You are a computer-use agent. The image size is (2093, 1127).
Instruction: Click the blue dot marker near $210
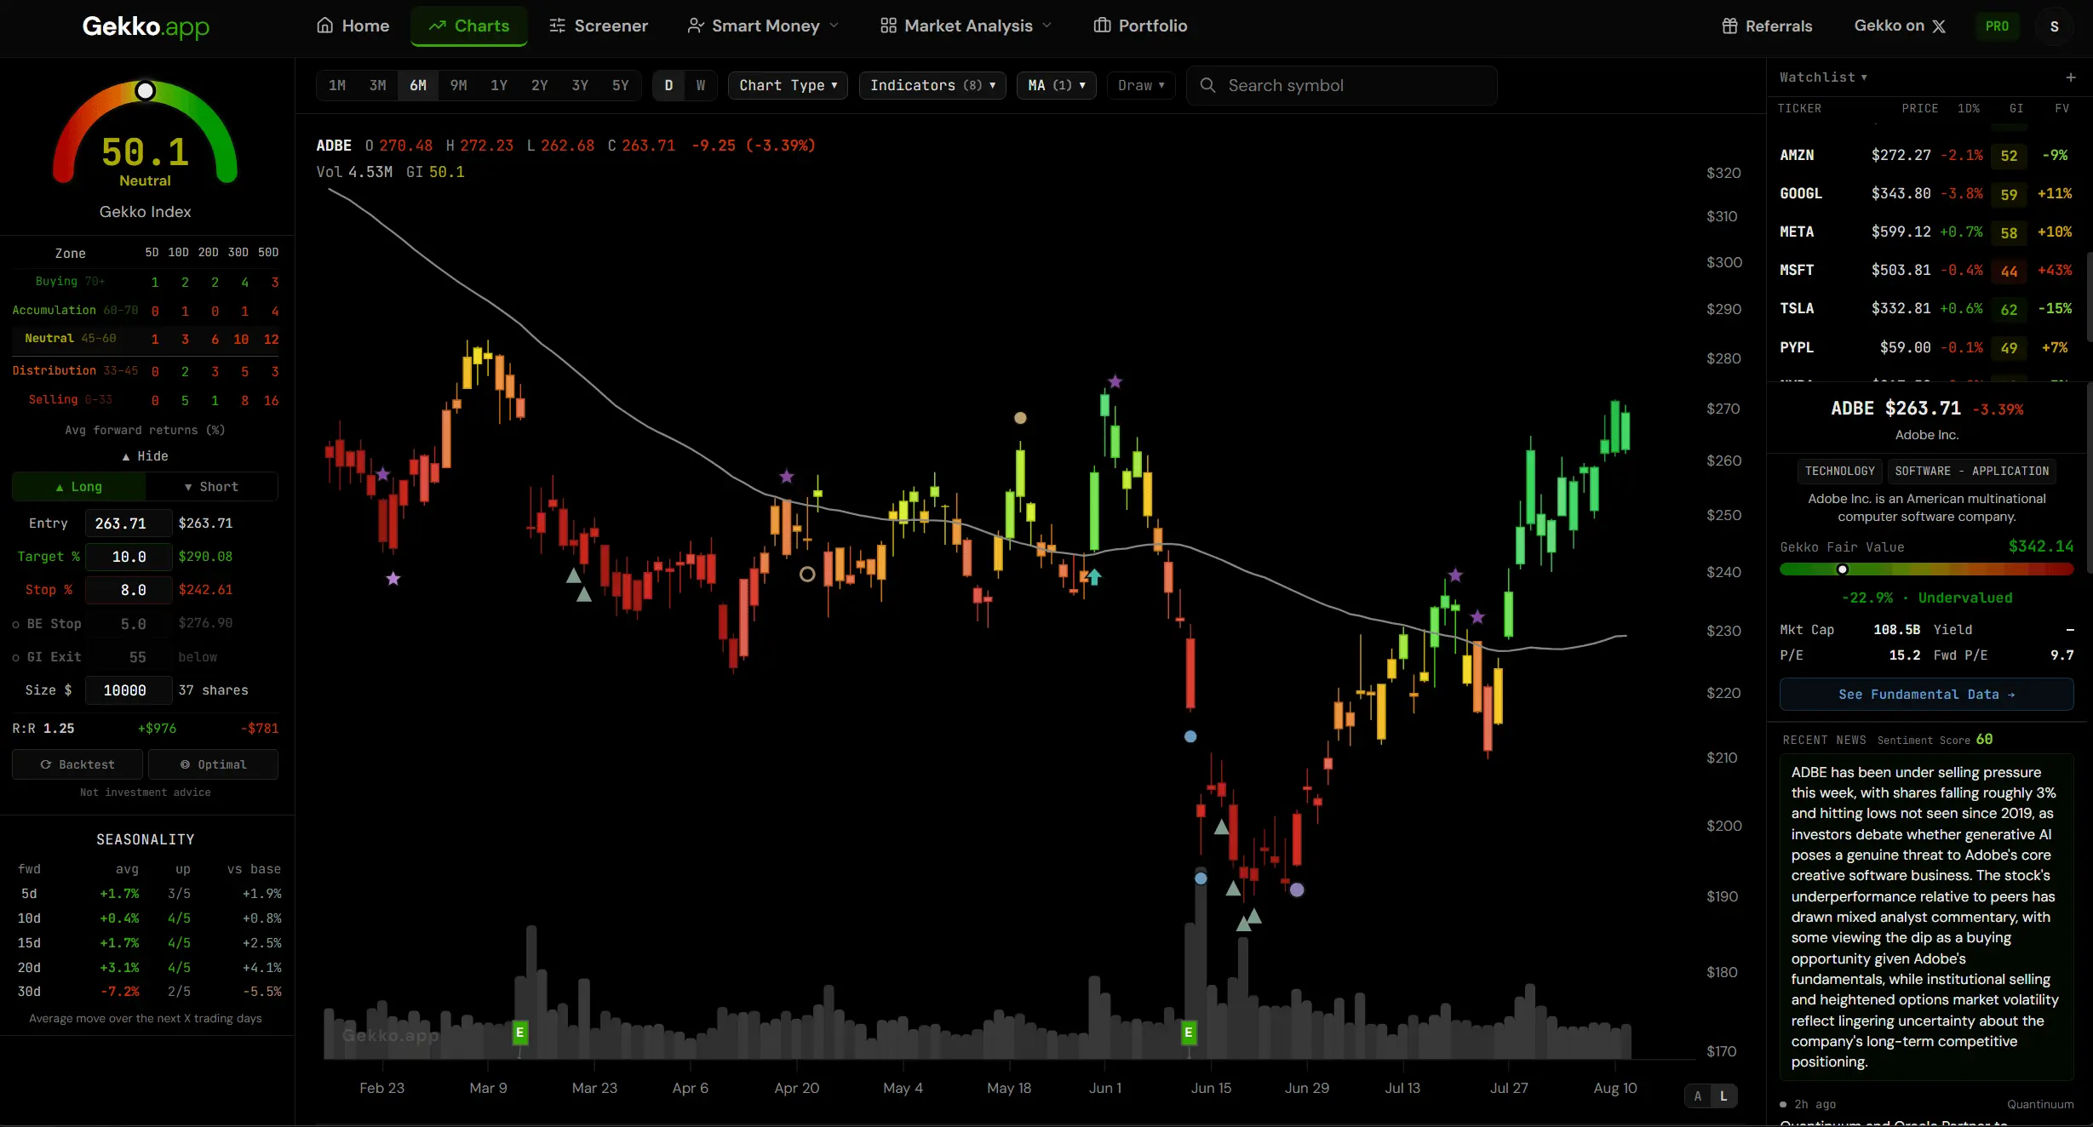pyautogui.click(x=1190, y=736)
